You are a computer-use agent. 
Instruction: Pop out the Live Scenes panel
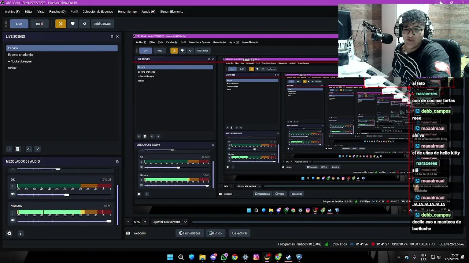coord(112,37)
